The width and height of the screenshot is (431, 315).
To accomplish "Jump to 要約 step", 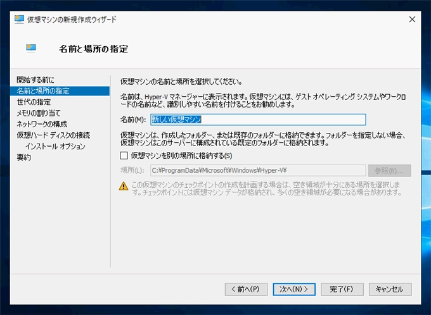I will tap(23, 157).
